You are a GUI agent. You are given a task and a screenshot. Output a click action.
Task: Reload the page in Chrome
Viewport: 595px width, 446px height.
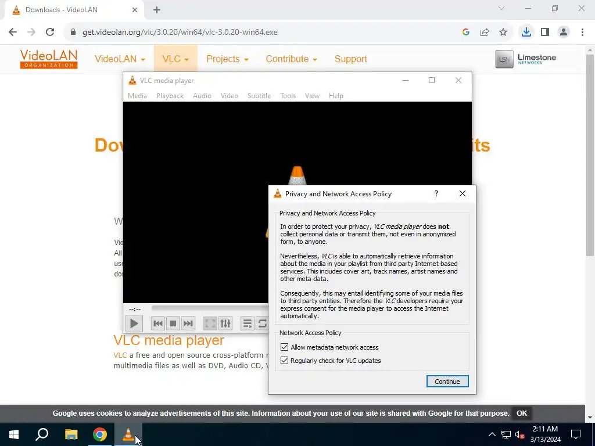[x=50, y=33]
